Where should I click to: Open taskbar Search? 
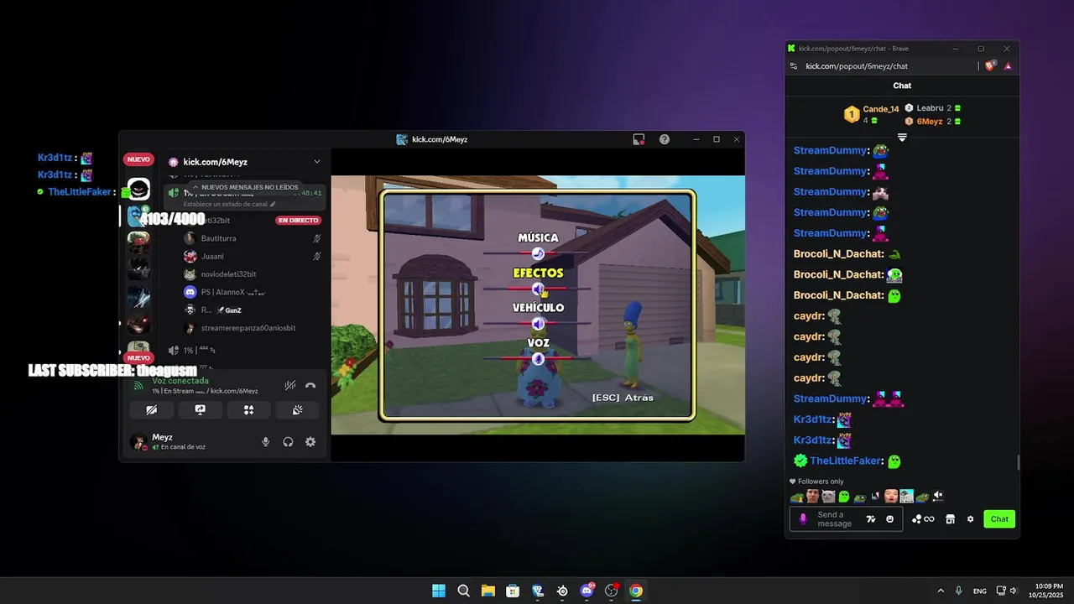coord(463,591)
